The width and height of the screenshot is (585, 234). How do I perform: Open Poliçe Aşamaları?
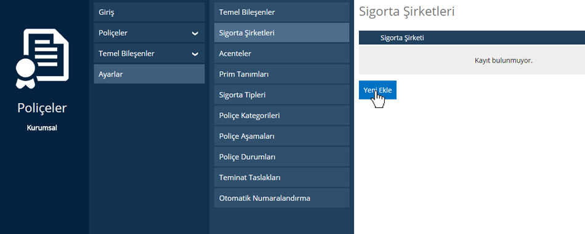coord(281,136)
